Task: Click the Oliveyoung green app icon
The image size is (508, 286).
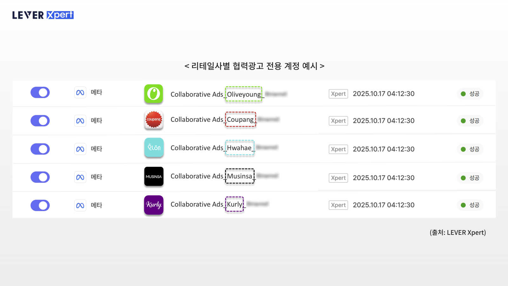Action: pos(154,94)
